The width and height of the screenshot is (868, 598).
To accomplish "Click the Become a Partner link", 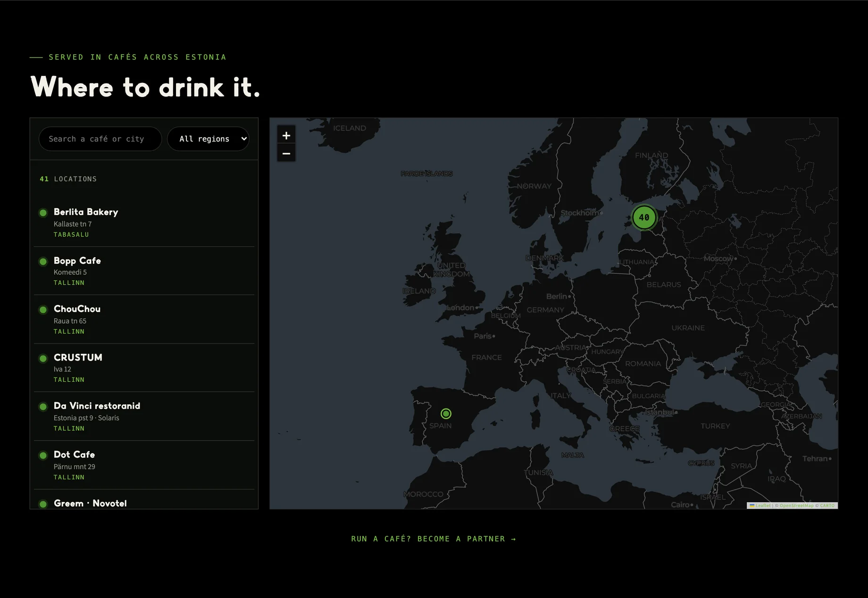I will tap(434, 539).
